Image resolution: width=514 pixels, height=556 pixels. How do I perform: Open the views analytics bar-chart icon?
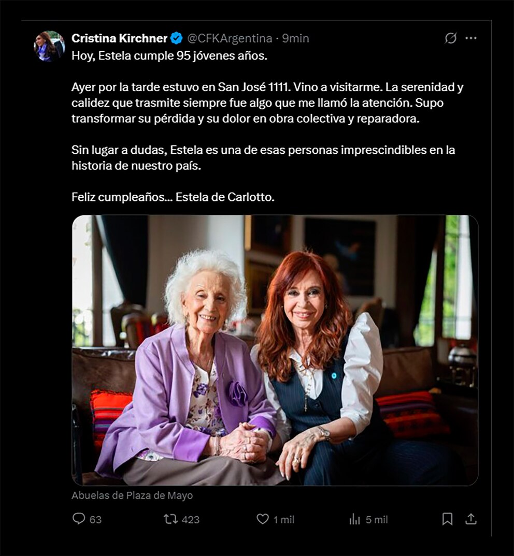(x=355, y=519)
